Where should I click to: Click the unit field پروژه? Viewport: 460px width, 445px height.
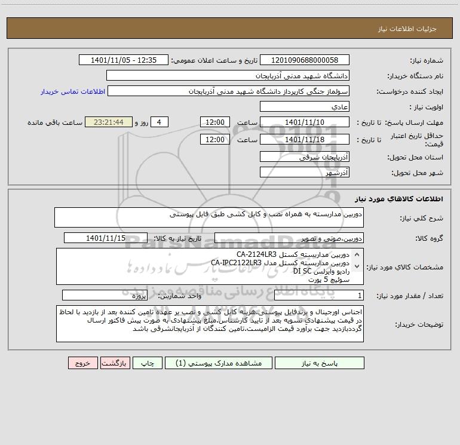tap(105, 296)
